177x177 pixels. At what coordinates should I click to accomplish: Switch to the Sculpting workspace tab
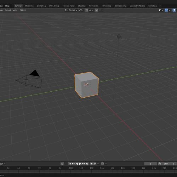41,6
